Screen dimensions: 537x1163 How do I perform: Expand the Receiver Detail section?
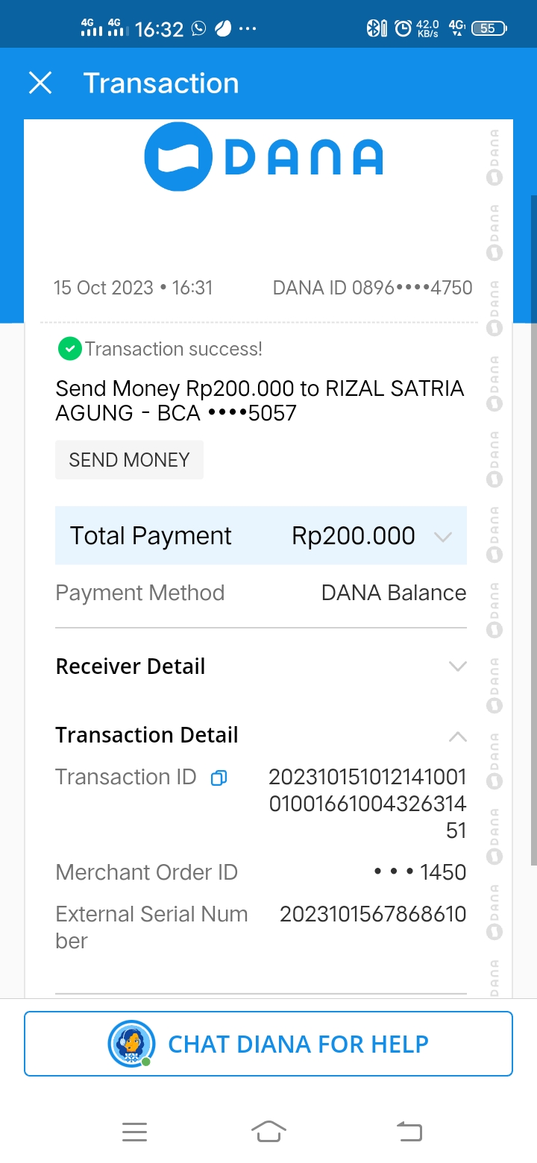click(457, 666)
